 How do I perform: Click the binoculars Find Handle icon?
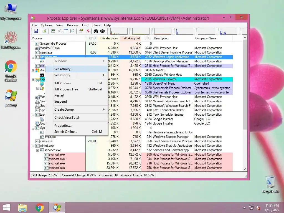coord(96,31)
